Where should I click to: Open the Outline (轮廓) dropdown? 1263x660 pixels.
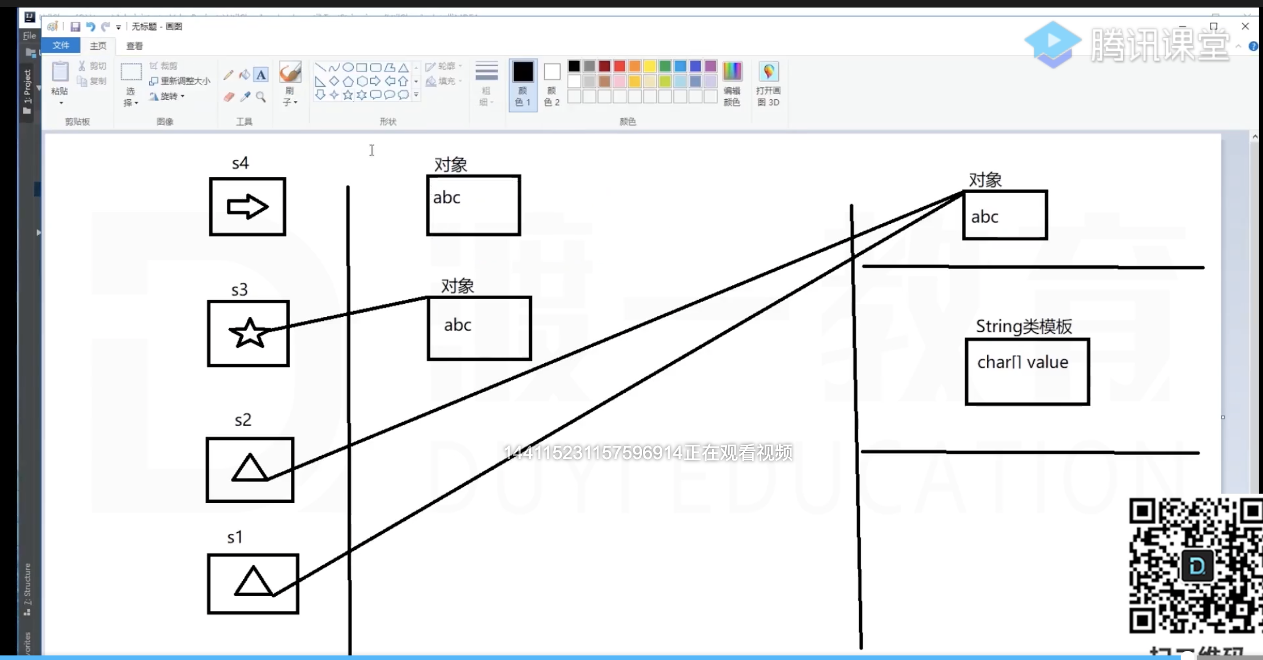pos(443,66)
